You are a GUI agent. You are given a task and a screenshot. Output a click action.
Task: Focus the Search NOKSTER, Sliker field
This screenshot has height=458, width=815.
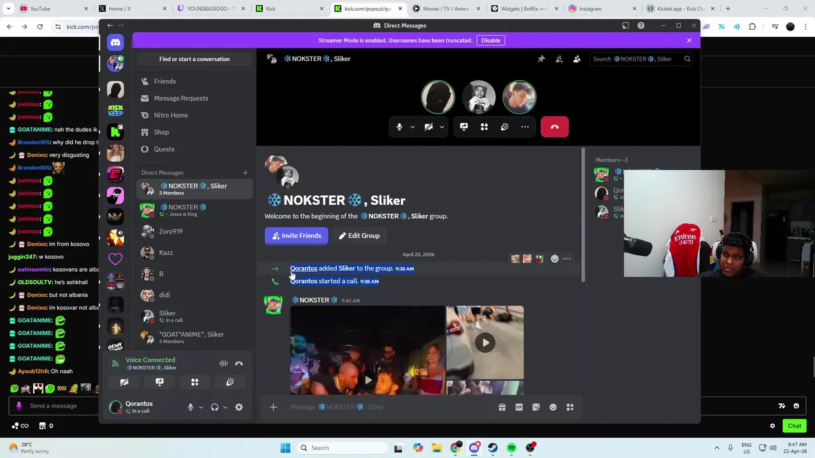click(x=641, y=59)
